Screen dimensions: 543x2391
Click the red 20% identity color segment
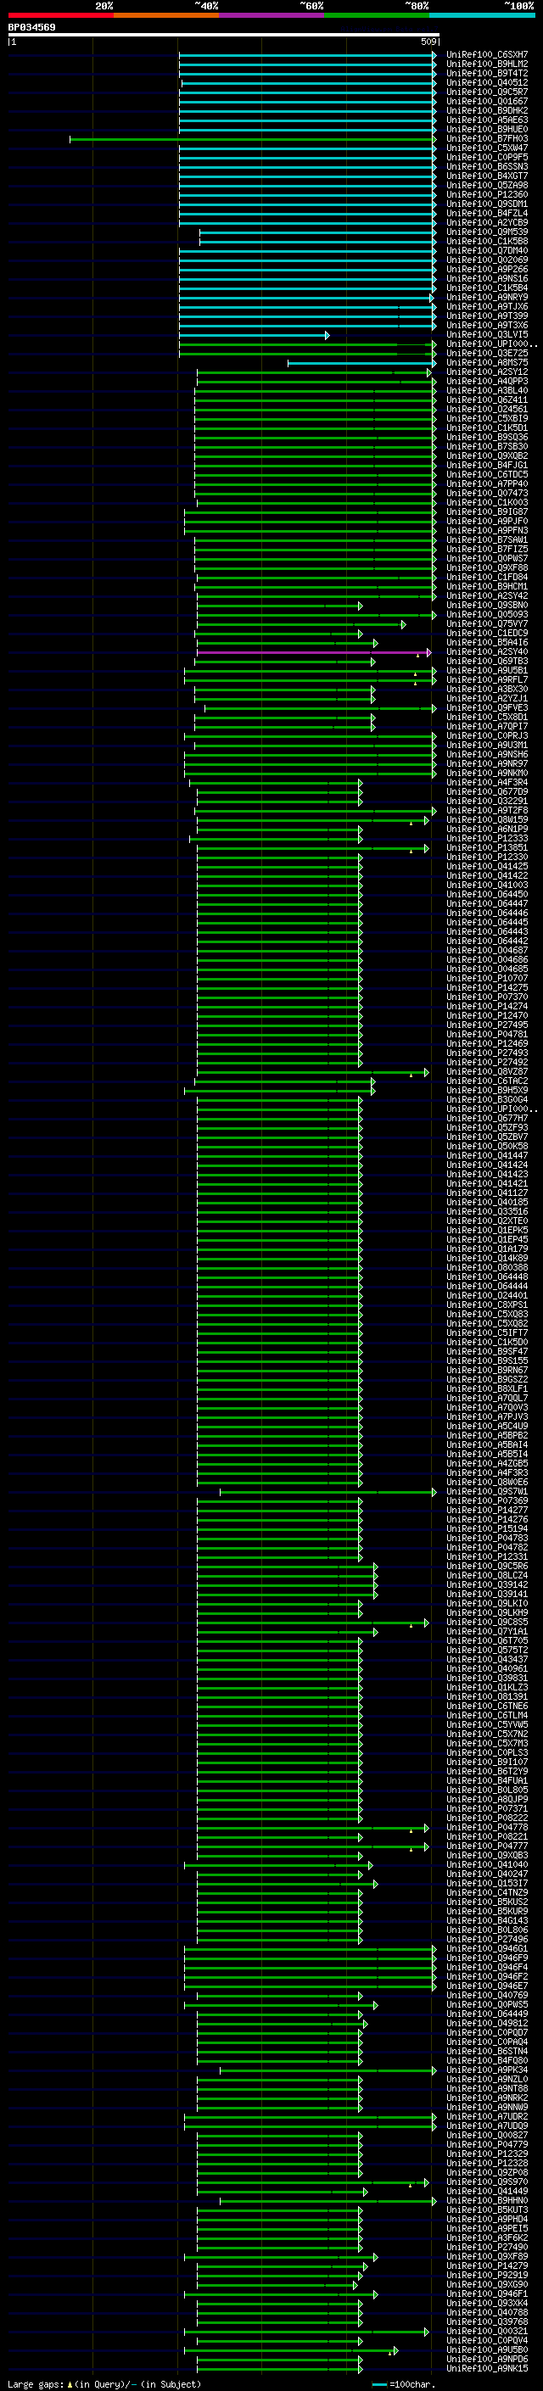click(x=60, y=15)
